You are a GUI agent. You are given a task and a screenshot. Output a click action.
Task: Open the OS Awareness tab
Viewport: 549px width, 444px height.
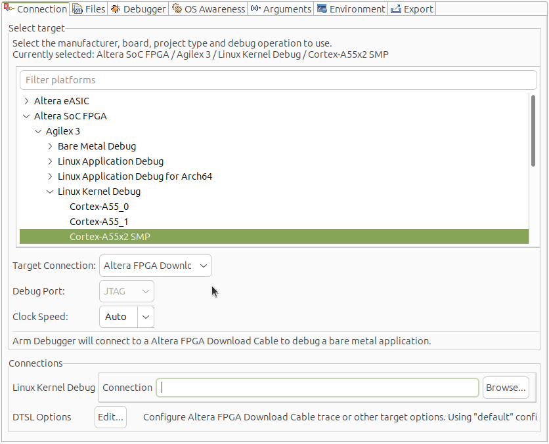pos(209,9)
